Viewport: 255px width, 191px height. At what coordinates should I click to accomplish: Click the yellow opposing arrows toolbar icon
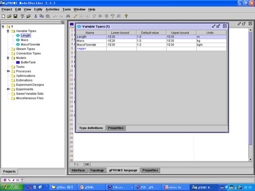point(75,16)
